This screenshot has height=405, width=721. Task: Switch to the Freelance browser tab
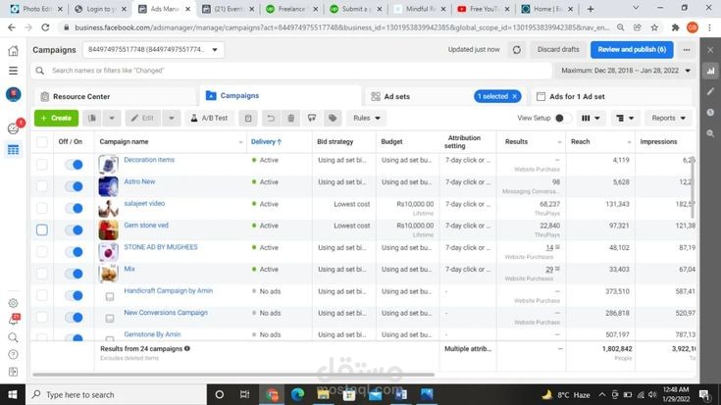pos(291,9)
